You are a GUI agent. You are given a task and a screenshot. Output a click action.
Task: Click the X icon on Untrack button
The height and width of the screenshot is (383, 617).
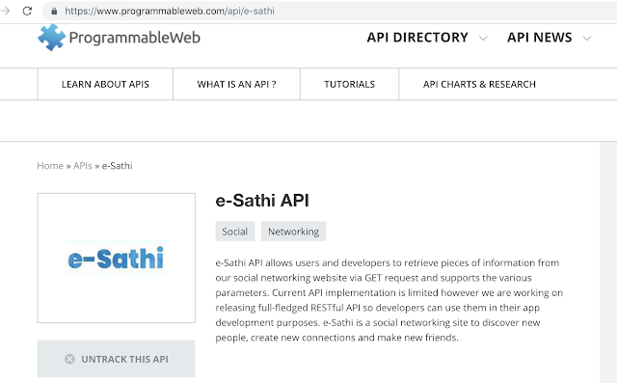(69, 359)
